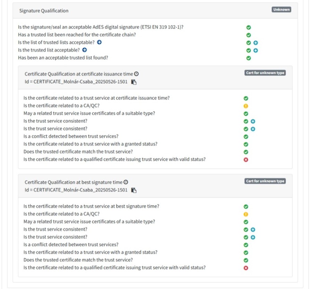Click red error icon in issuance time section
Screen dimensions: 312x289
(x=246, y=160)
